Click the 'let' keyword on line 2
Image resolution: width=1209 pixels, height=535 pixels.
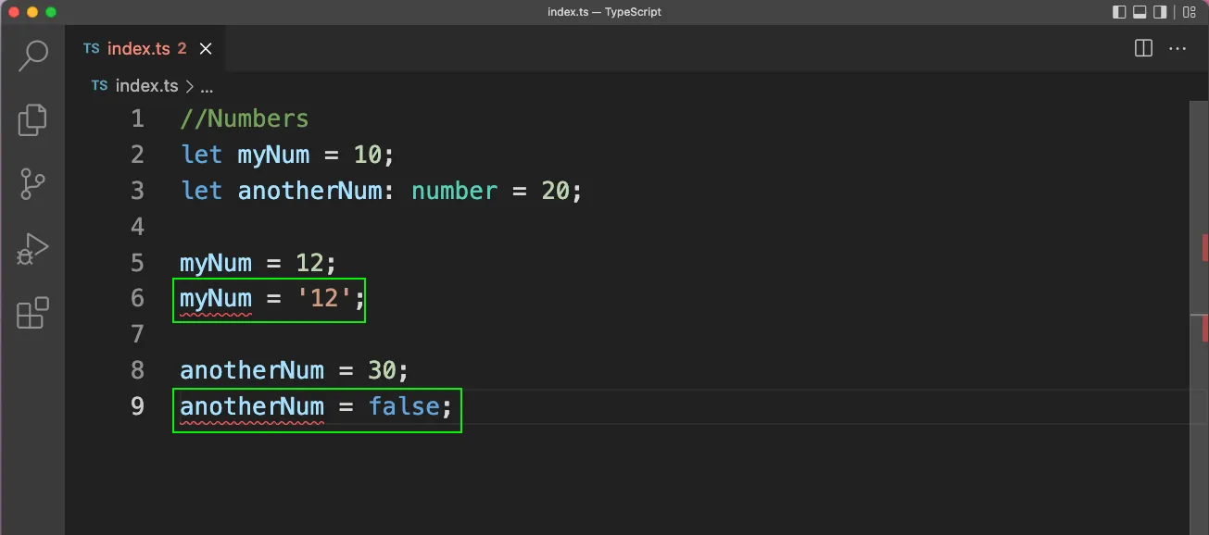[x=202, y=155]
